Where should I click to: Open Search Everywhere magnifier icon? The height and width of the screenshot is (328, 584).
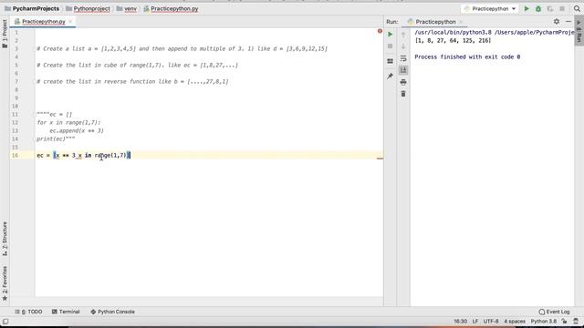coord(577,8)
